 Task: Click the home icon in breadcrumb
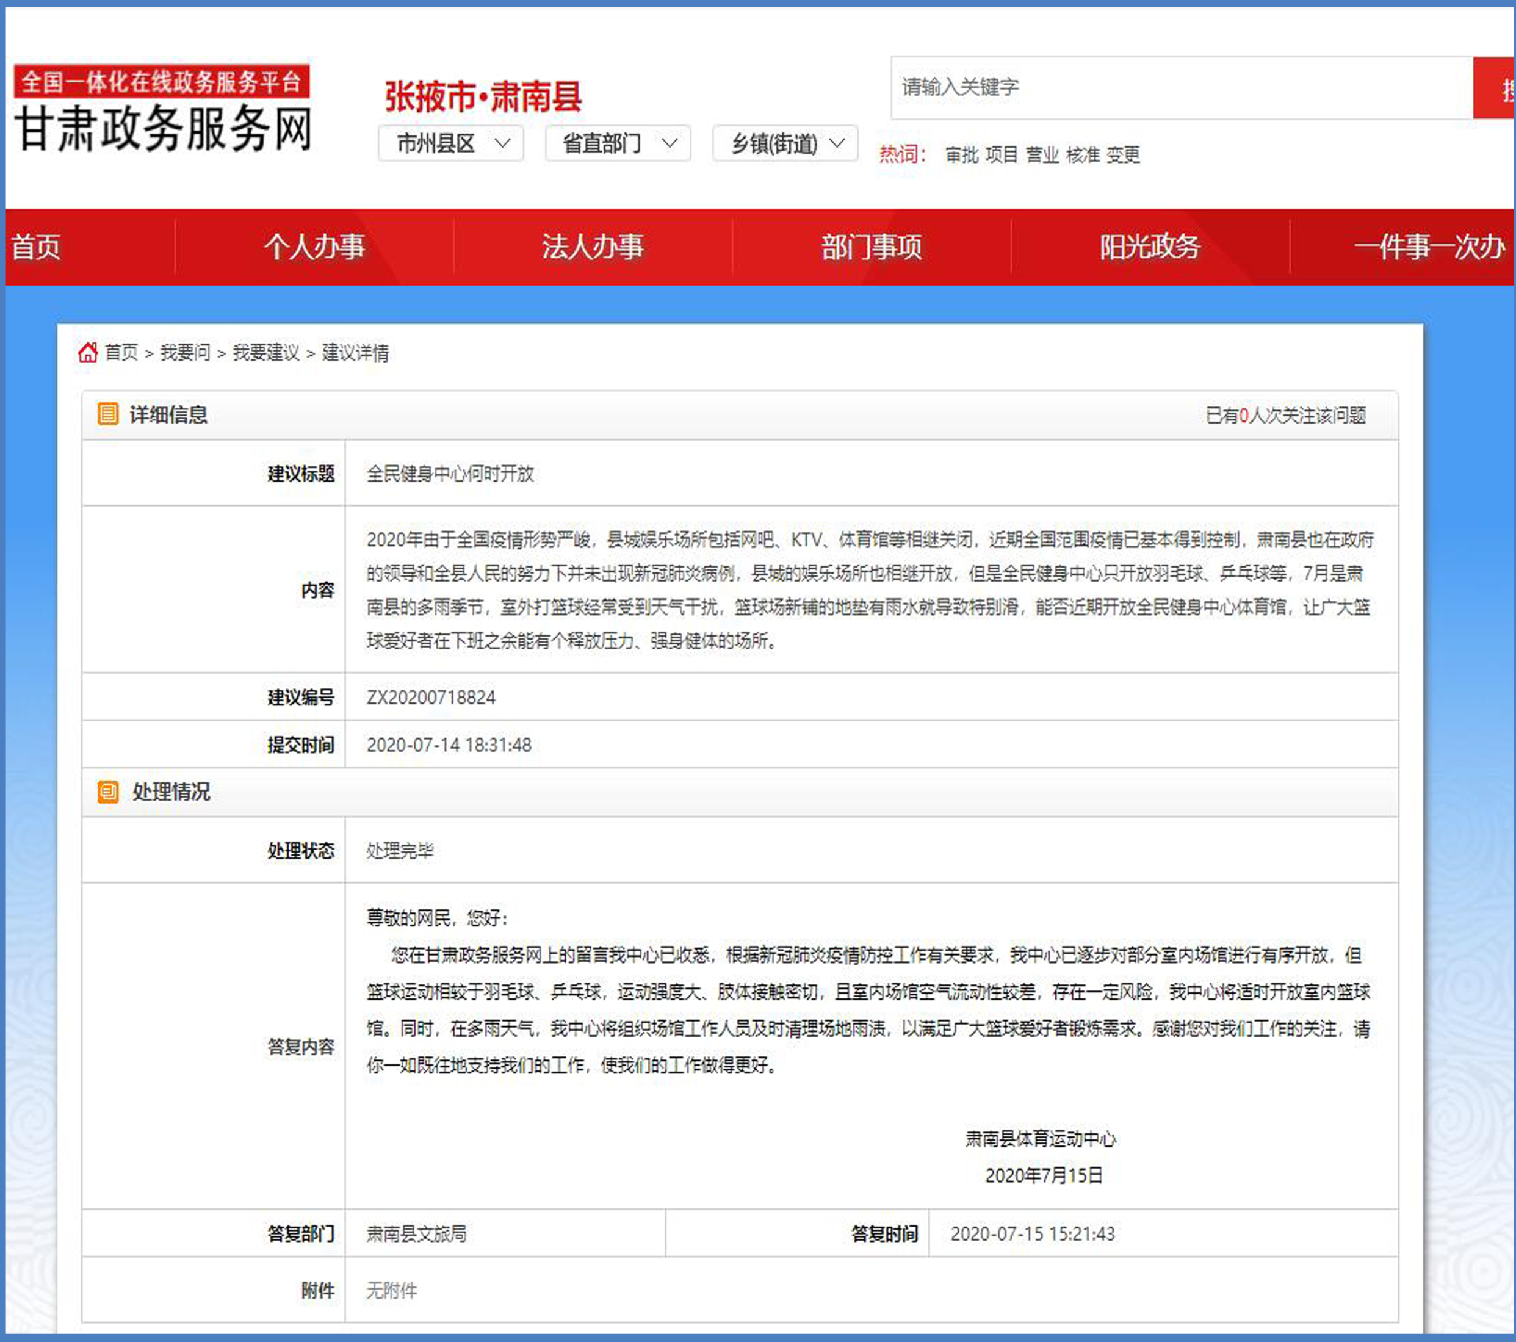(87, 352)
